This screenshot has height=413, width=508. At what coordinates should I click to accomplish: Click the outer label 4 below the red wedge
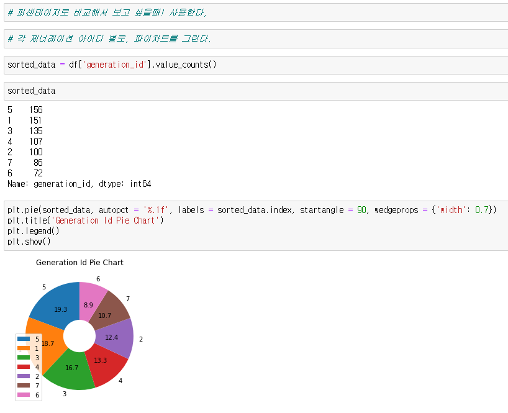120,381
